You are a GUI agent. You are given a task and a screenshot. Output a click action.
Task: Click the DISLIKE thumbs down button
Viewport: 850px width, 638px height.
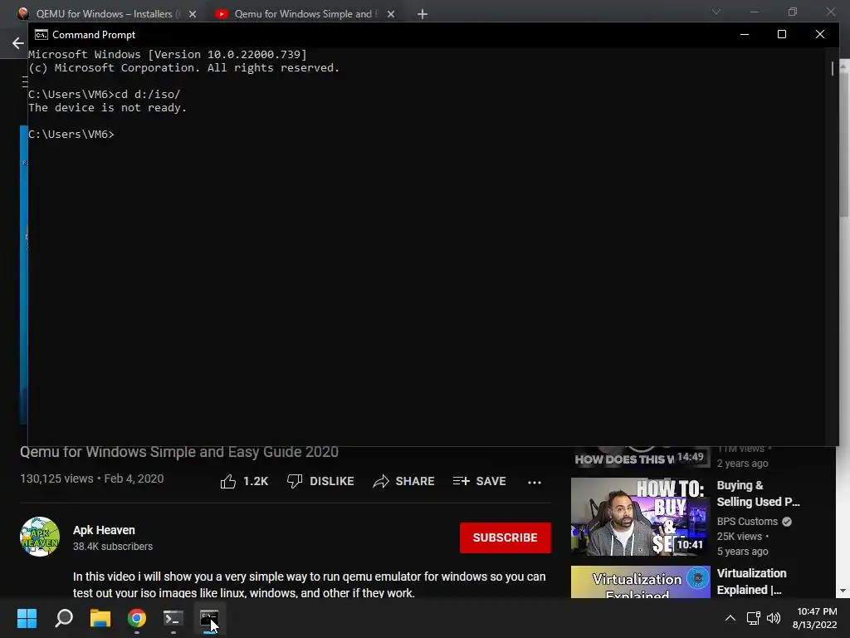[320, 481]
